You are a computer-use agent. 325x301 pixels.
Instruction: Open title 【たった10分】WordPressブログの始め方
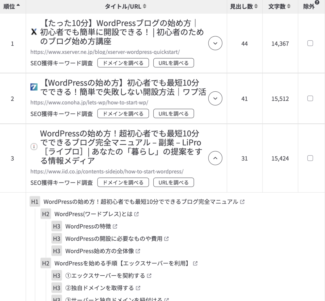pos(122,32)
